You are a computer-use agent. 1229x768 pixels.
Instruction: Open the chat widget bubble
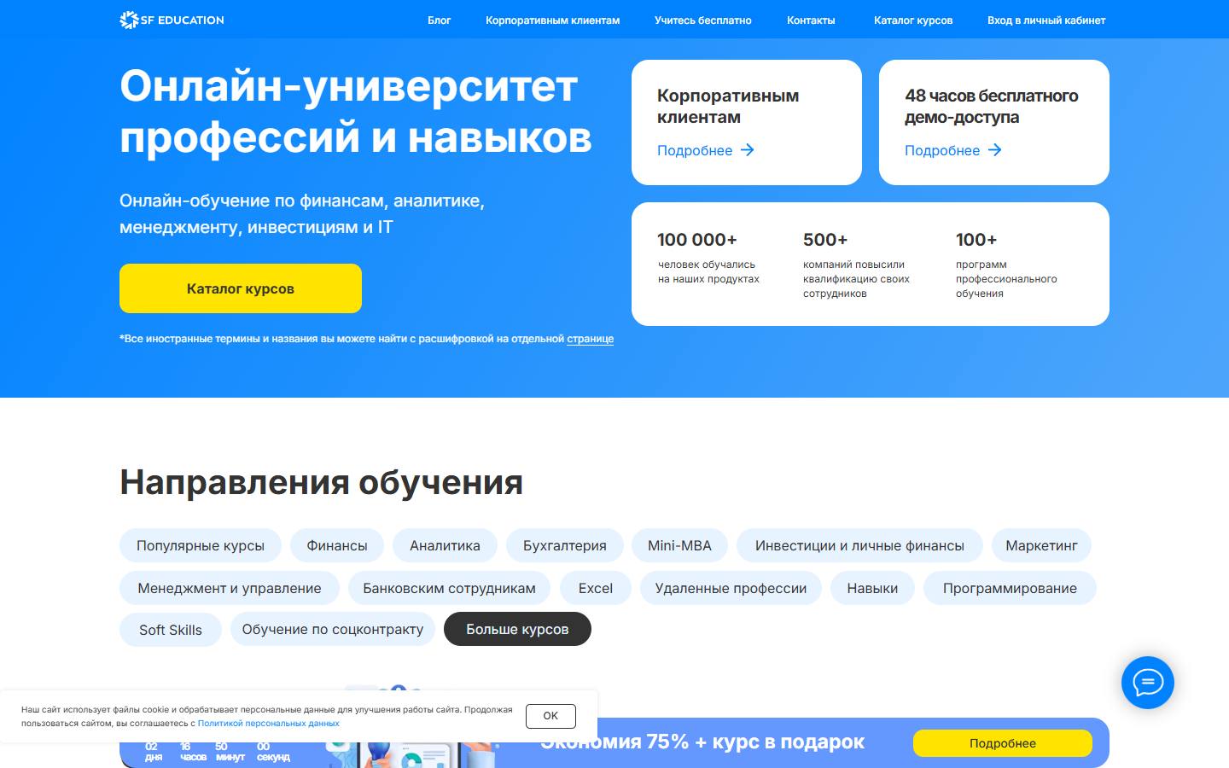(x=1147, y=682)
